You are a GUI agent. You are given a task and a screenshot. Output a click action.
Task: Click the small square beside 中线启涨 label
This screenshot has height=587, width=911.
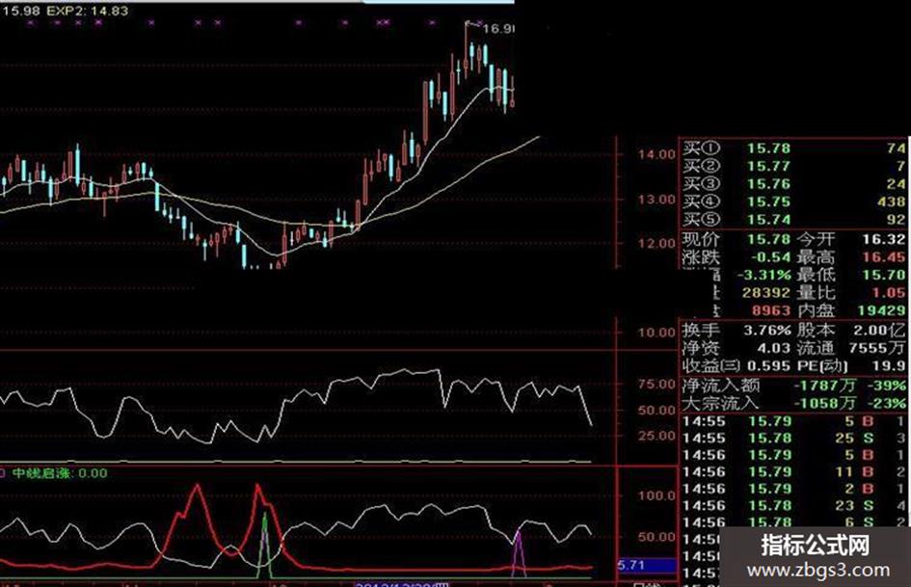(x=2, y=473)
